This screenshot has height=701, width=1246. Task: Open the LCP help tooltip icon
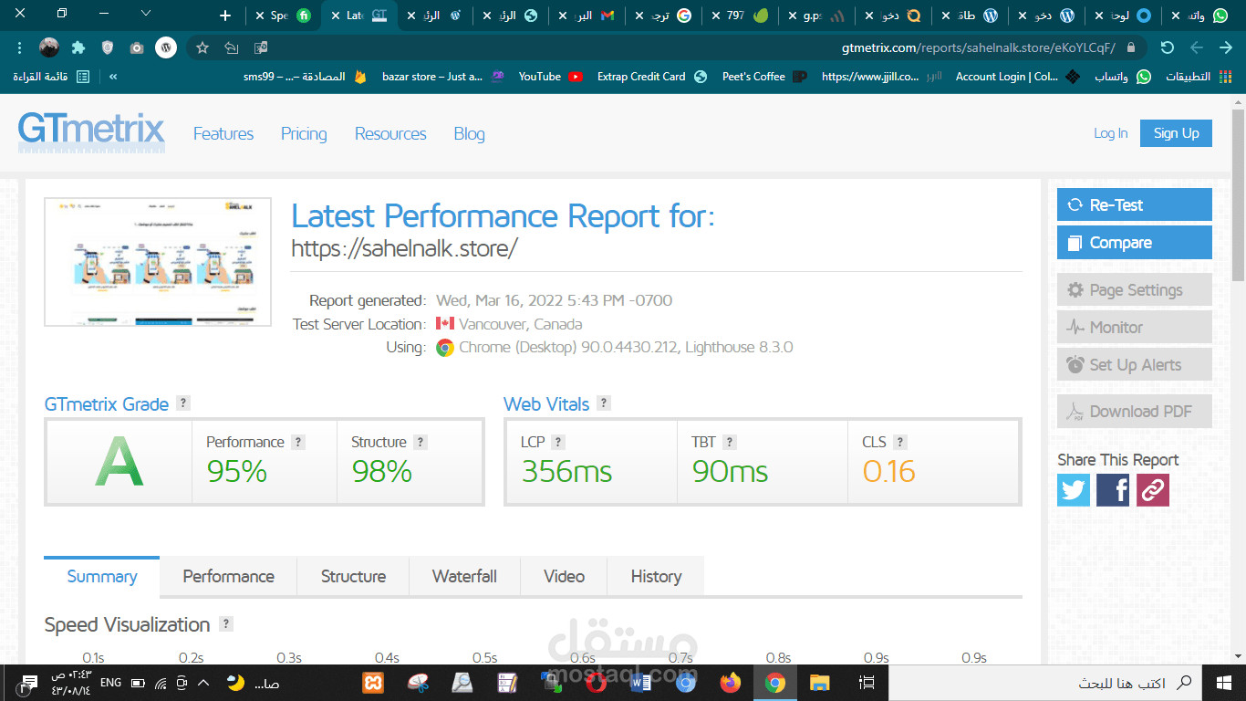[558, 442]
